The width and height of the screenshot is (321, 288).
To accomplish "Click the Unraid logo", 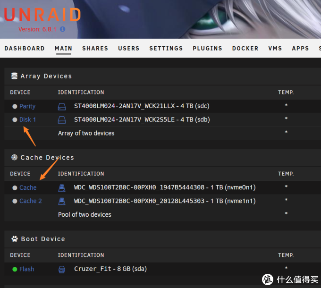I will [42, 15].
